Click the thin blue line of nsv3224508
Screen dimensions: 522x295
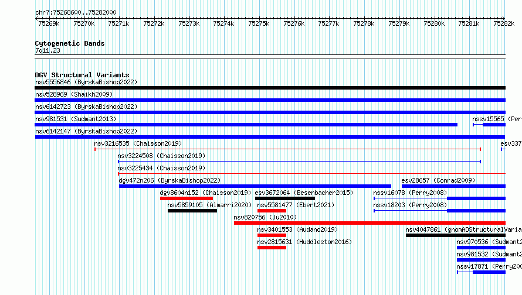pyautogui.click(x=299, y=162)
